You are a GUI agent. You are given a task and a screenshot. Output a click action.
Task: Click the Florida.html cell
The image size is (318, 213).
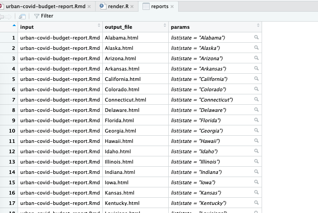click(x=135, y=120)
